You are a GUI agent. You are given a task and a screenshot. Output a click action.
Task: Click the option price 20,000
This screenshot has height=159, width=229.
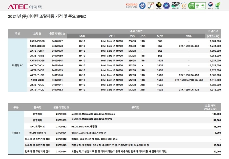[217, 152]
